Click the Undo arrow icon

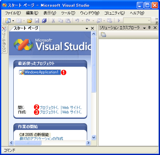[x=77, y=21]
